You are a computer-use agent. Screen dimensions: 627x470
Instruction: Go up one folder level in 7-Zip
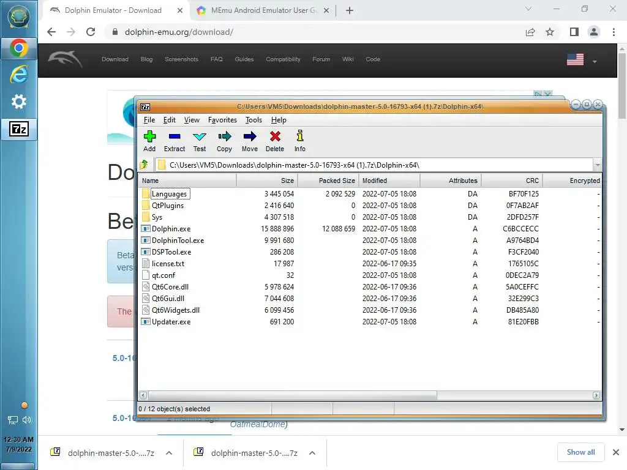[x=145, y=165]
